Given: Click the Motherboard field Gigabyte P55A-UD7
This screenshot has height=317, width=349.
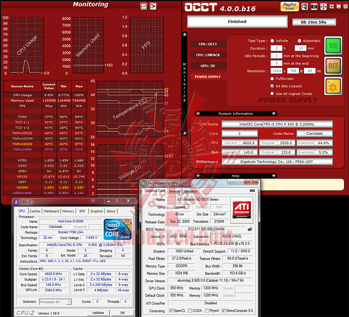Looking at the screenshot, I should click(x=277, y=161).
